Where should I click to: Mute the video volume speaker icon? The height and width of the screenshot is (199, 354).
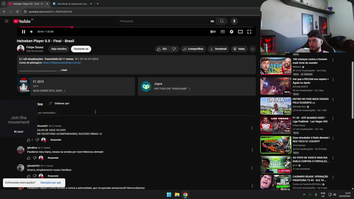[x=32, y=32]
